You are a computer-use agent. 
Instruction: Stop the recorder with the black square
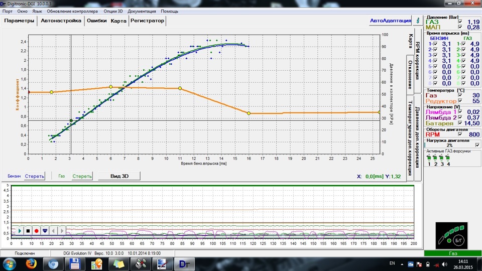point(28,231)
